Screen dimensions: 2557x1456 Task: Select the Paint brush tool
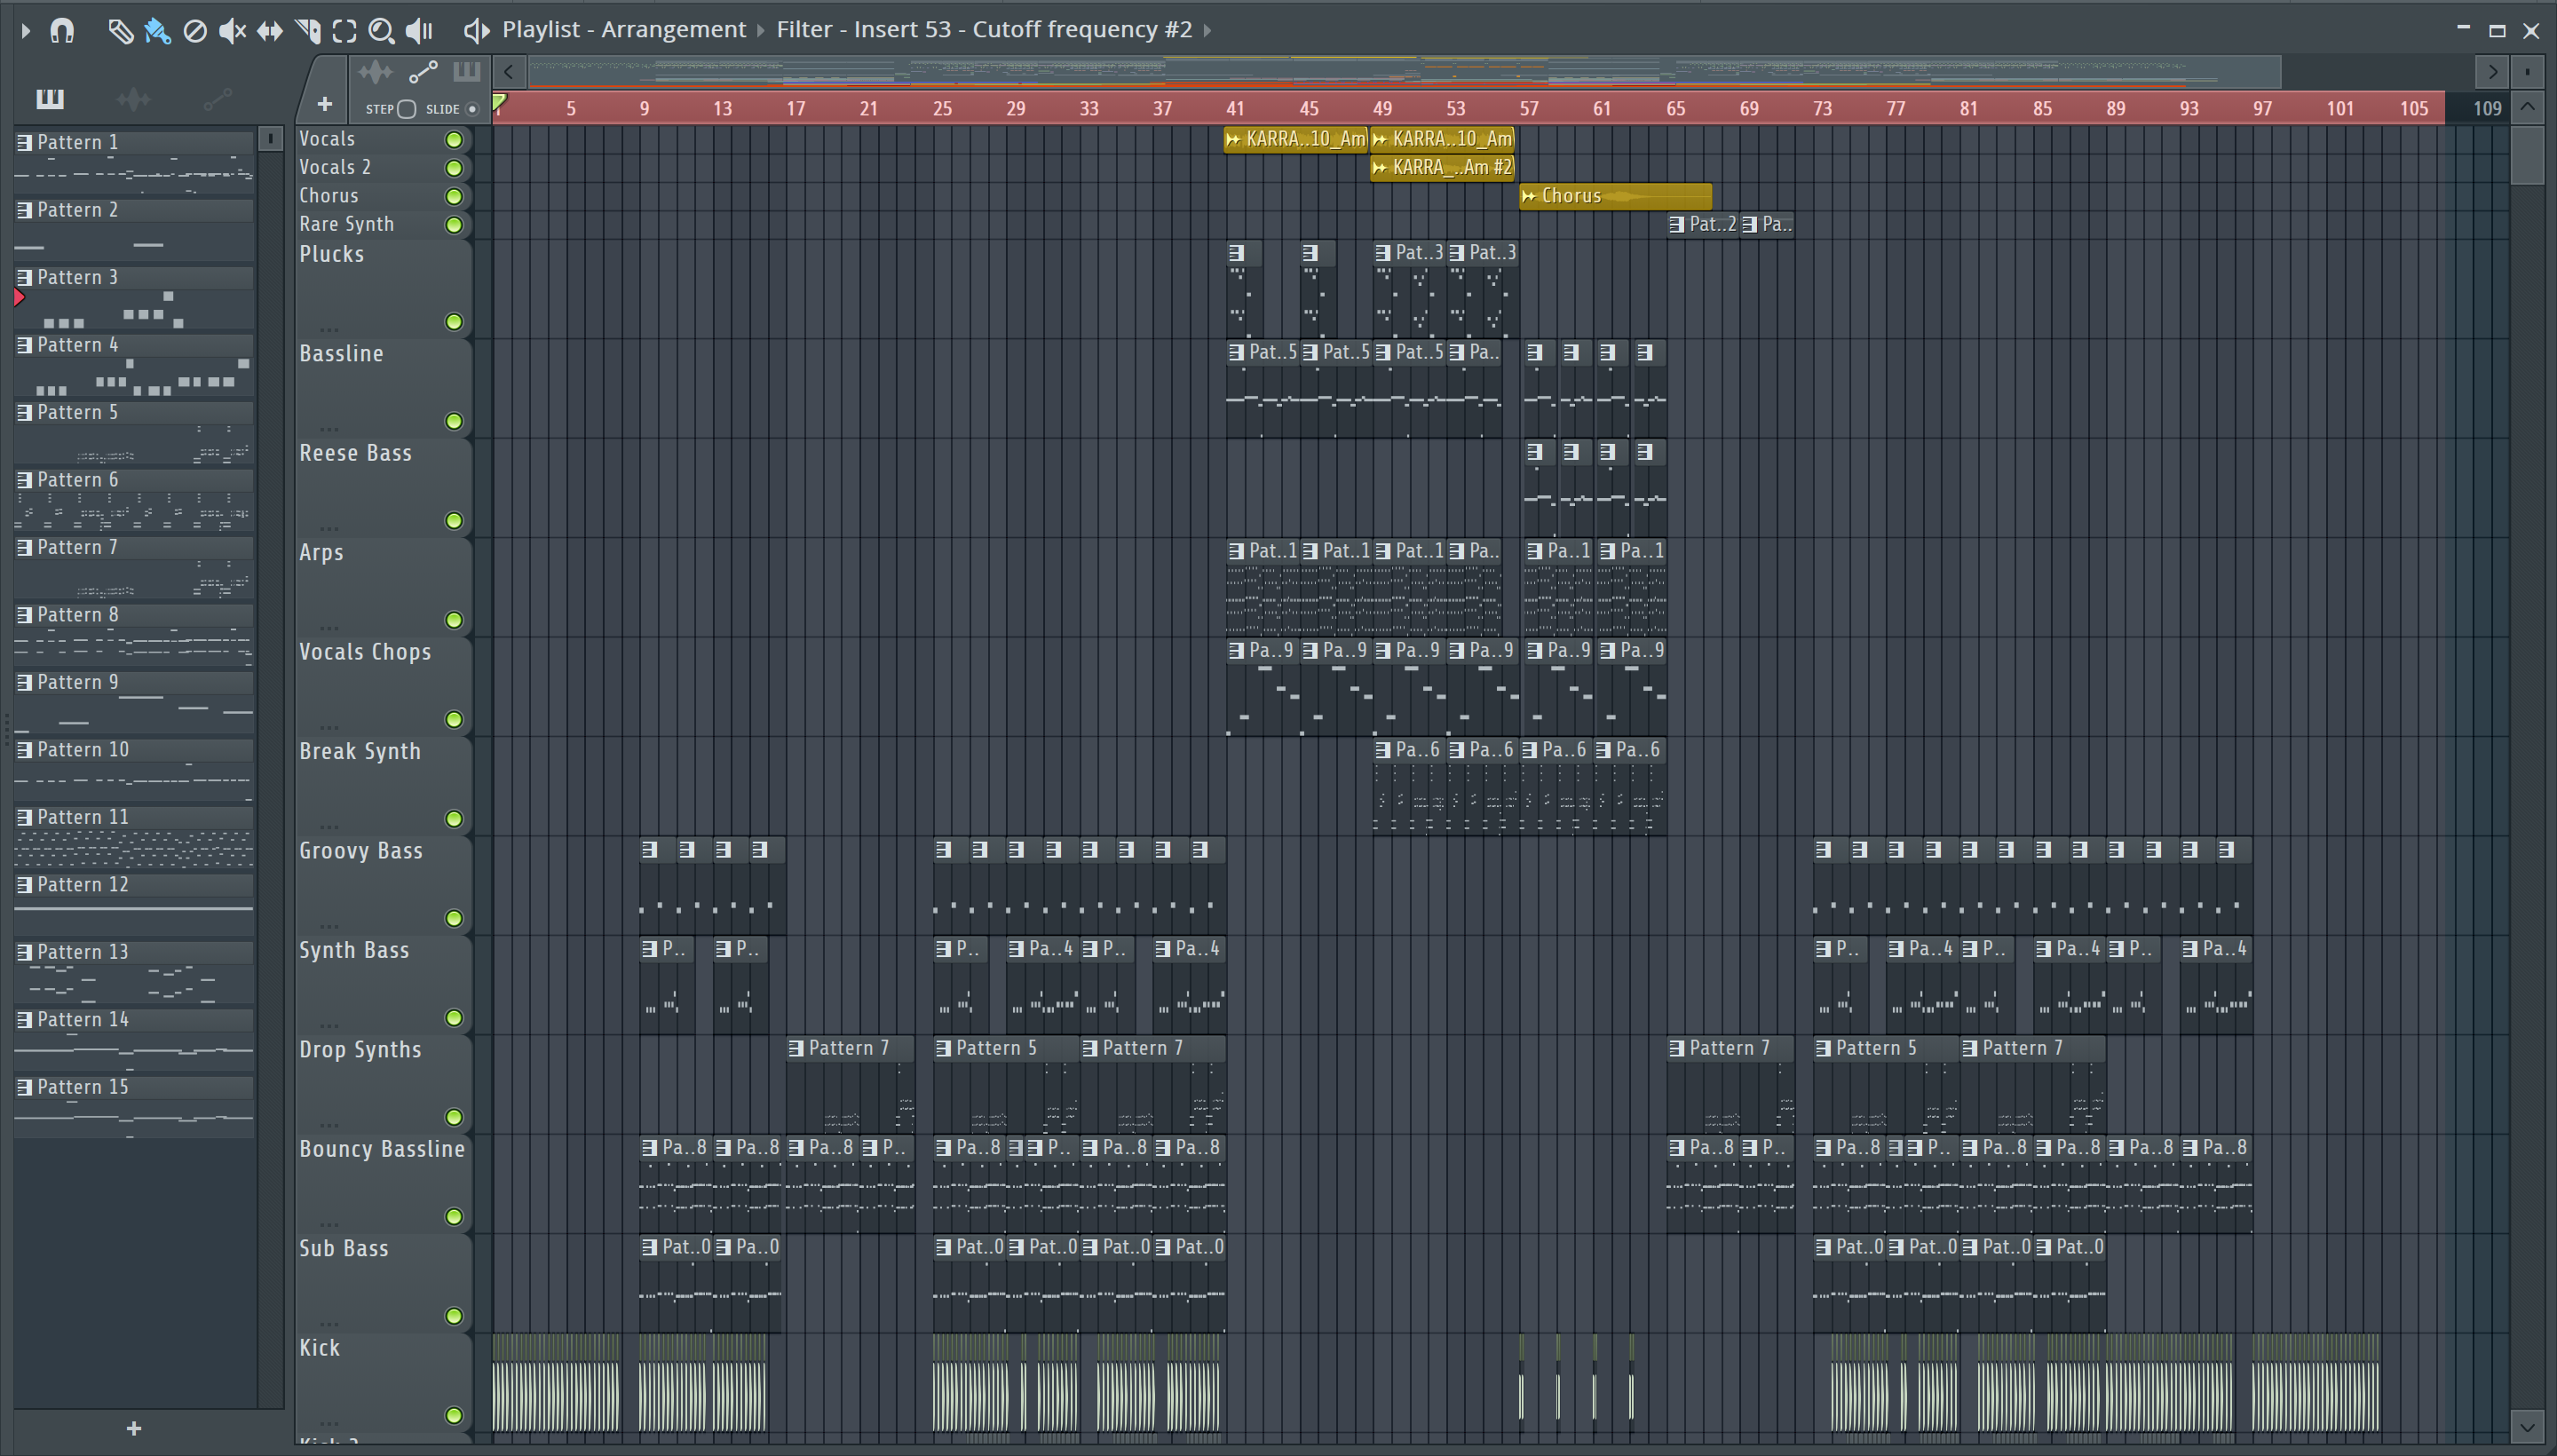[157, 31]
